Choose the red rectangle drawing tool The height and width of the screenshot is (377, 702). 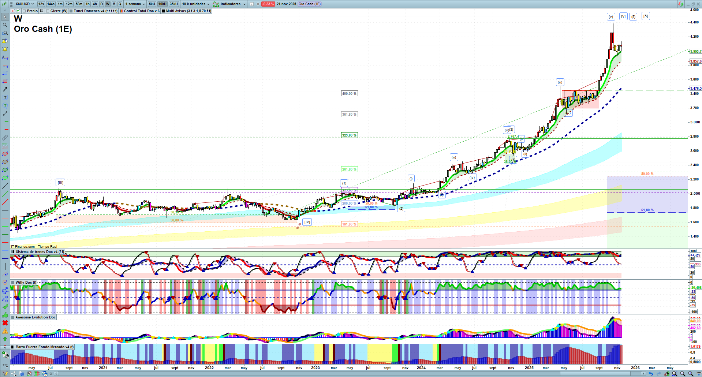[5, 81]
